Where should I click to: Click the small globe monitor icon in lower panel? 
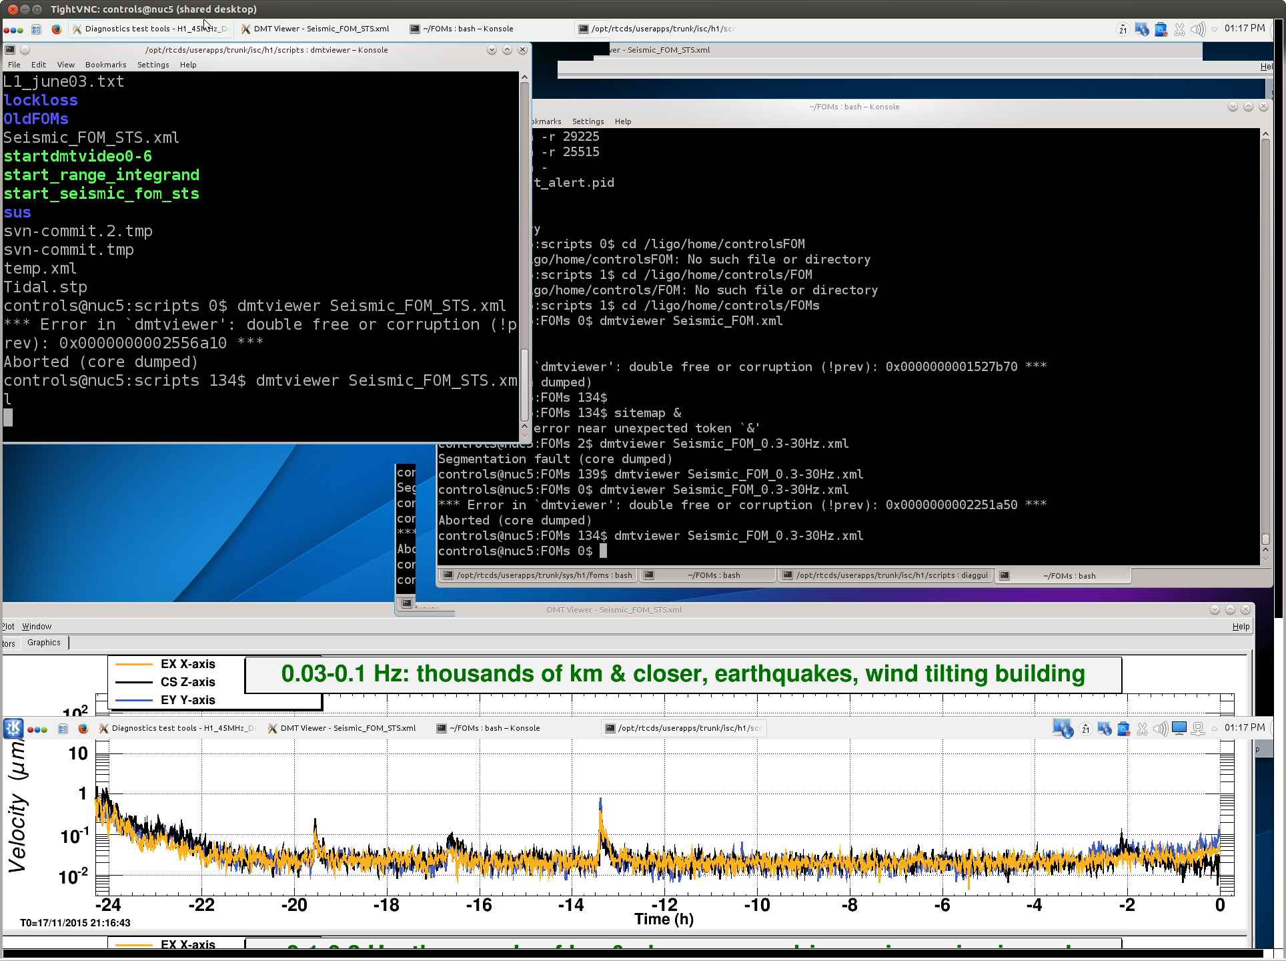pos(1105,728)
